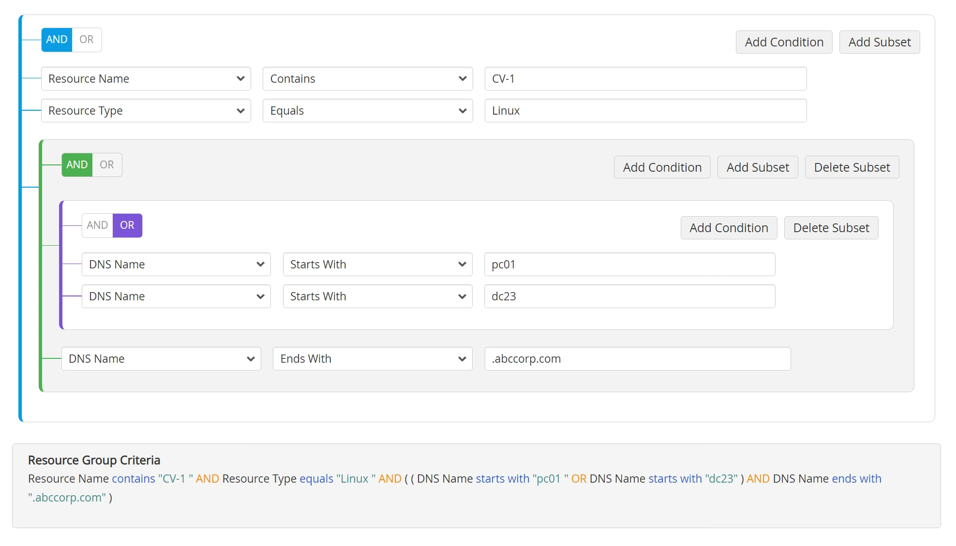Toggle top-level group operator to OR
Viewport: 956px width, 546px height.
click(x=87, y=40)
